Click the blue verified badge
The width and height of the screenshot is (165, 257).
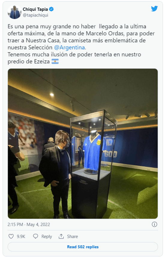(51, 9)
